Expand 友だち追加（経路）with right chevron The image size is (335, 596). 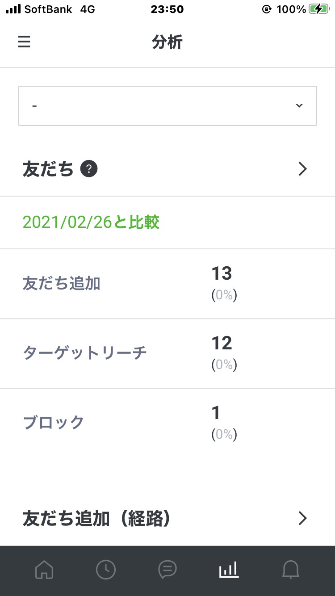click(303, 518)
